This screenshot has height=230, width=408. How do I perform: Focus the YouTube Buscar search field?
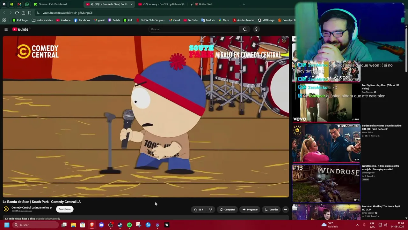(x=194, y=29)
